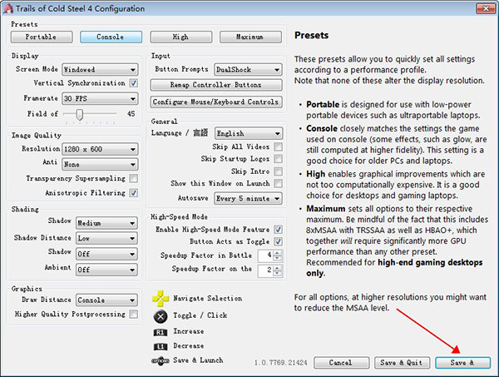This screenshot has height=377, width=499.
Task: Click the Options Save & Launch icon
Action: click(x=161, y=360)
